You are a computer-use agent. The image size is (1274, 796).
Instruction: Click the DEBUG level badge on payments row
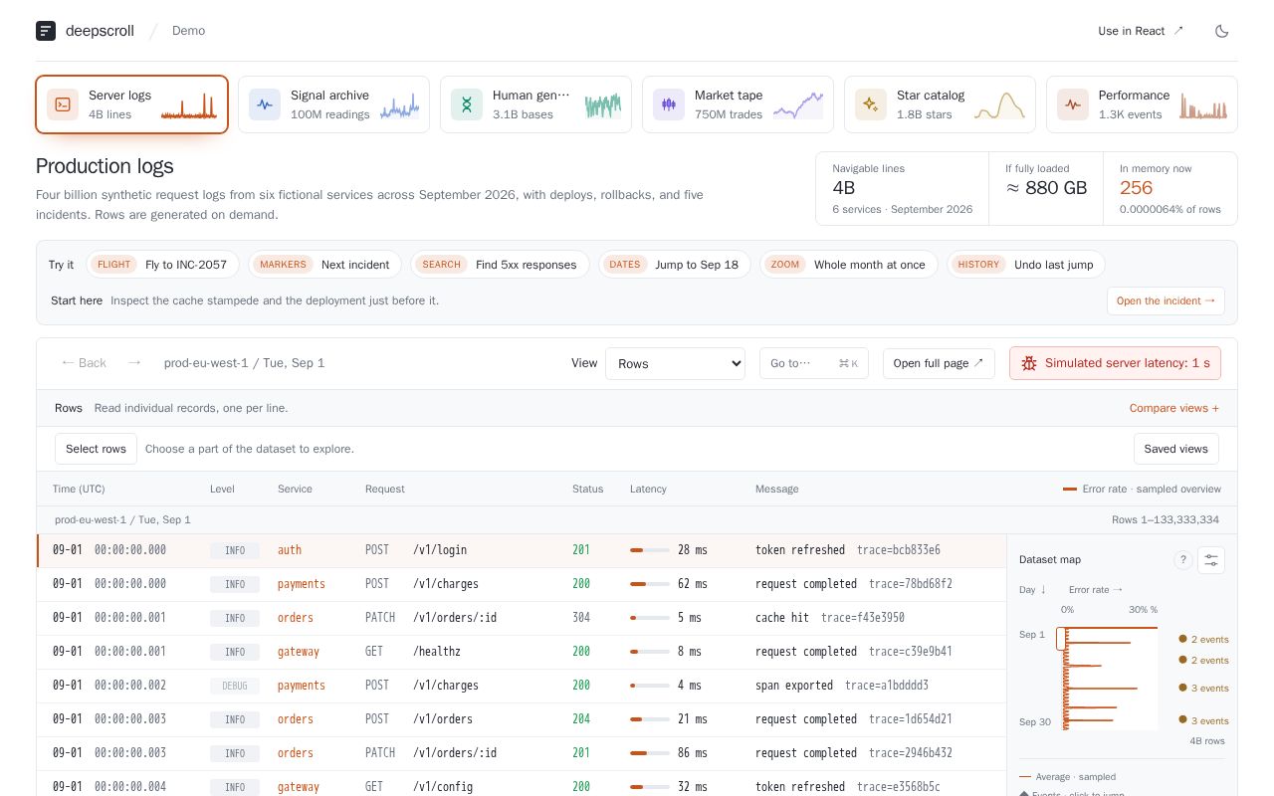click(235, 686)
